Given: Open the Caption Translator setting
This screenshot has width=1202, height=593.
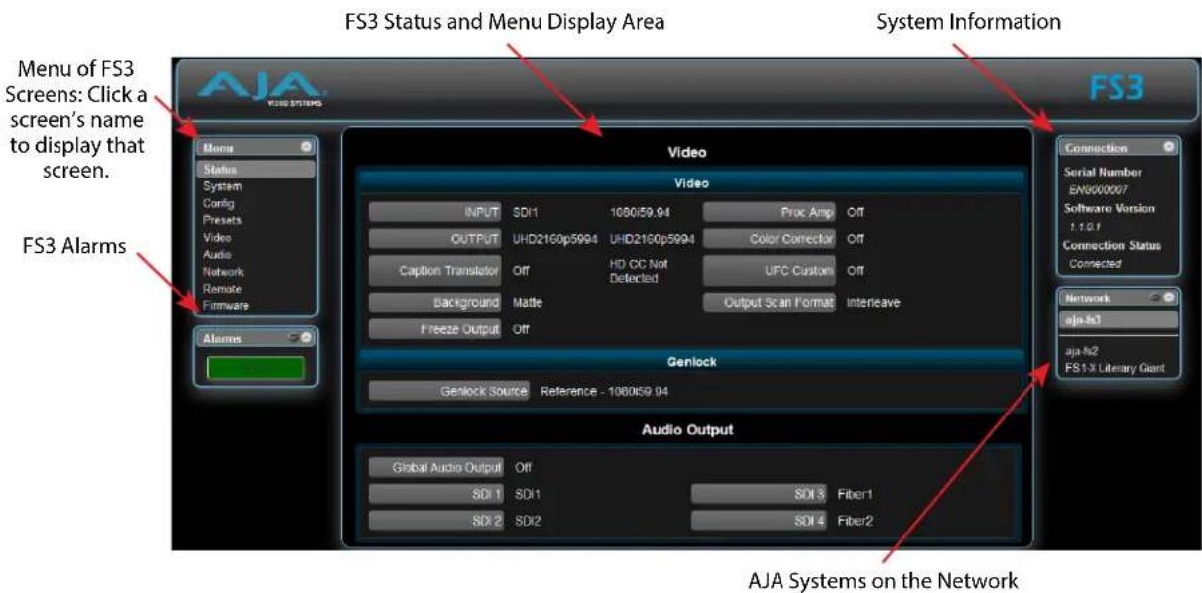Looking at the screenshot, I should (435, 270).
